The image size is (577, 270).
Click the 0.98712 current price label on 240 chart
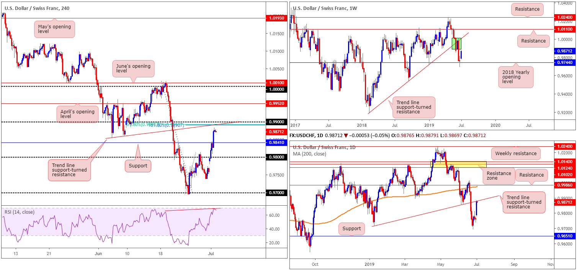276,132
